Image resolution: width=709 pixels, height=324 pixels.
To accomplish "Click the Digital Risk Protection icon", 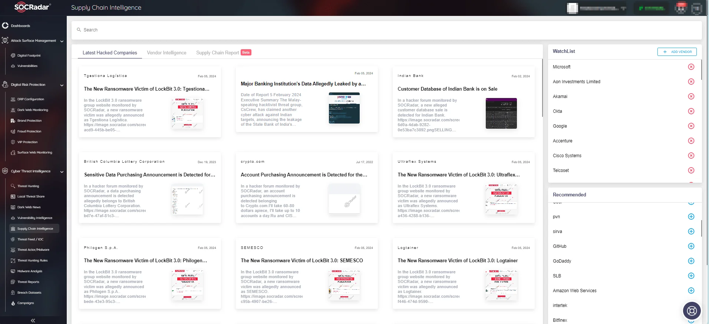I will [x=5, y=84].
